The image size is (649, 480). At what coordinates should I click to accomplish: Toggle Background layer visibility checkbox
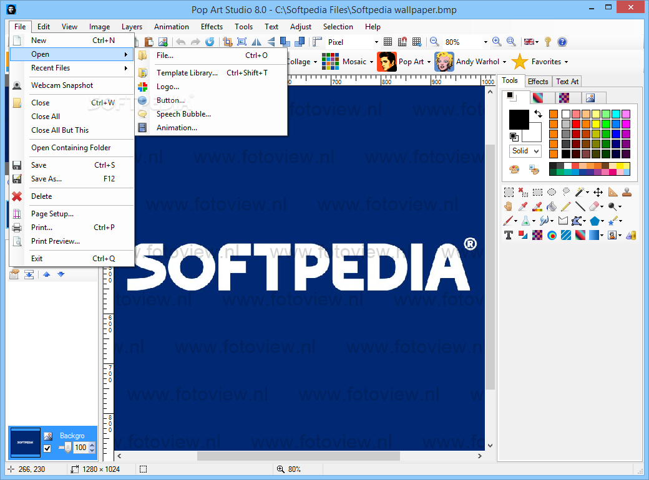[x=47, y=449]
